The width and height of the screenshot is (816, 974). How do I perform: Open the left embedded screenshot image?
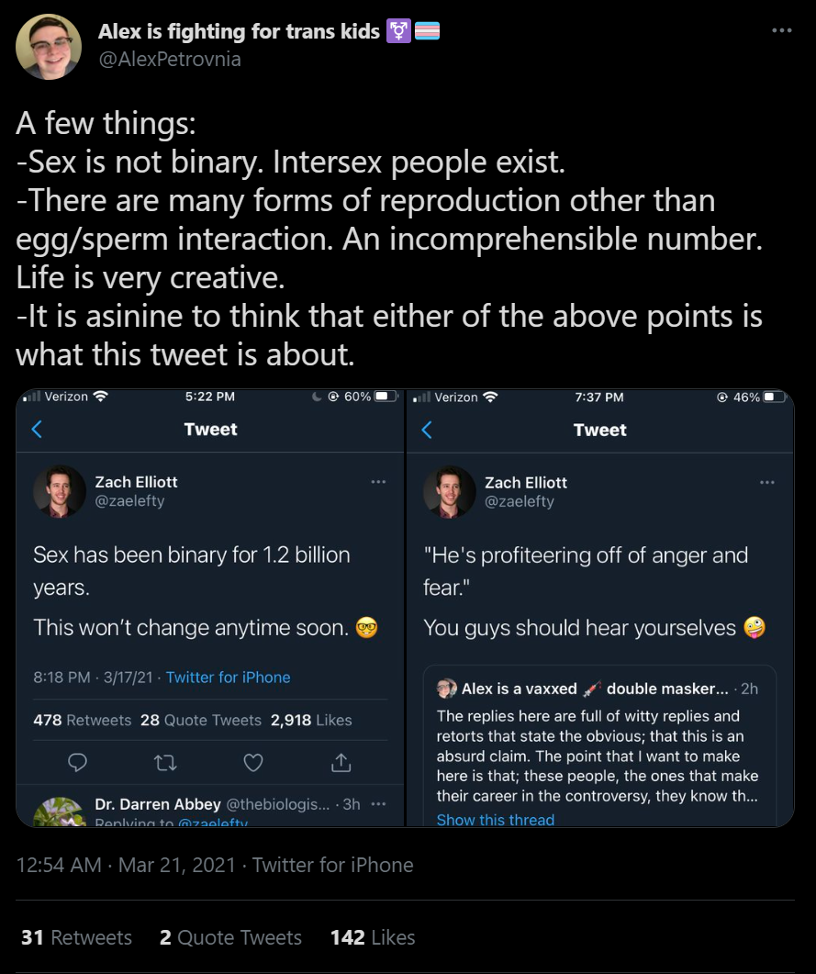210,608
